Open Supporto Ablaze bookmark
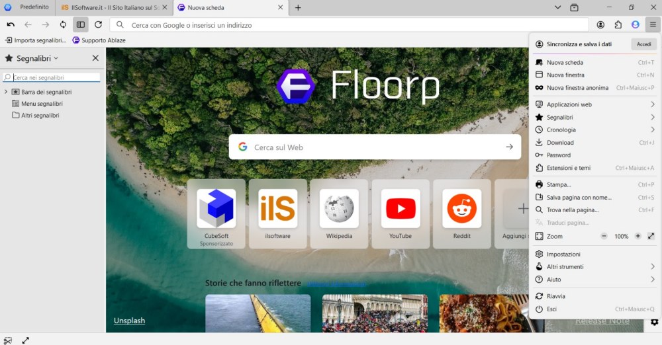The image size is (662, 345). click(99, 40)
